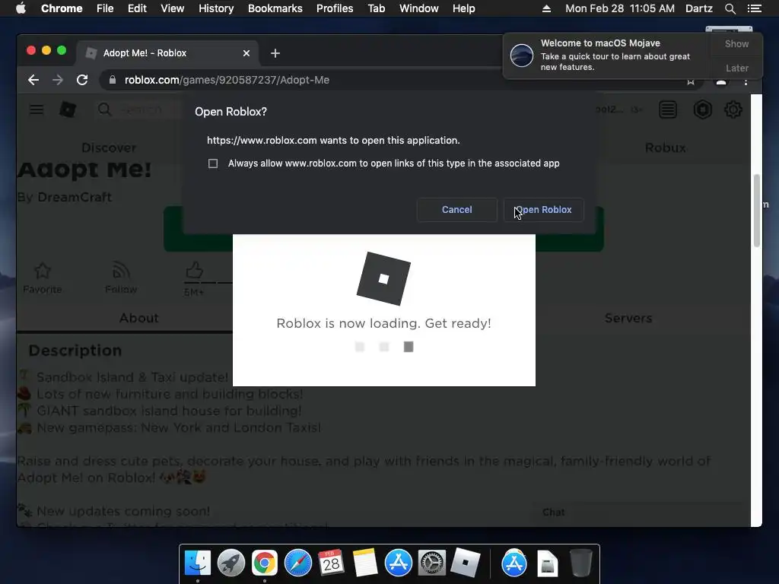Screen dimensions: 779x584
Task: Reload the Roblox page
Action: pyautogui.click(x=82, y=80)
